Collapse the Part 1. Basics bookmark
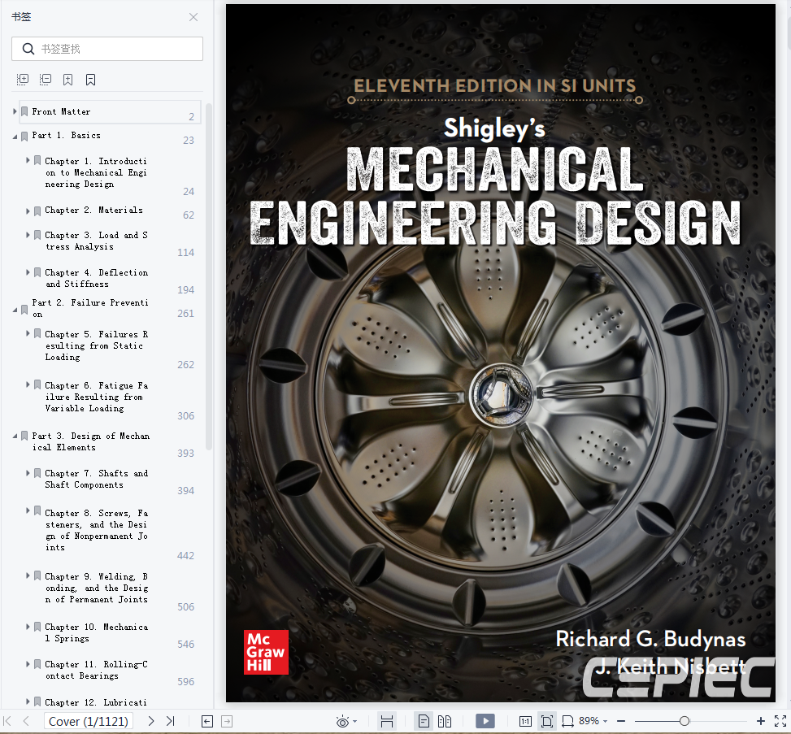 click(x=15, y=137)
